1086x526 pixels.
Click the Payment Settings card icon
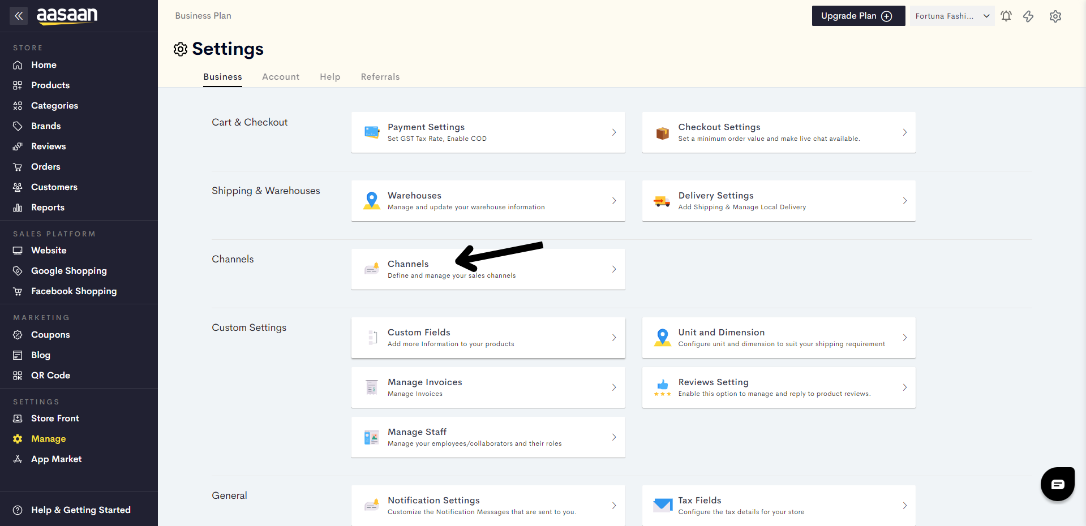tap(372, 132)
